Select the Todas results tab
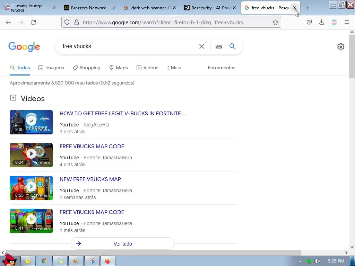This screenshot has height=266, width=355. (20, 68)
